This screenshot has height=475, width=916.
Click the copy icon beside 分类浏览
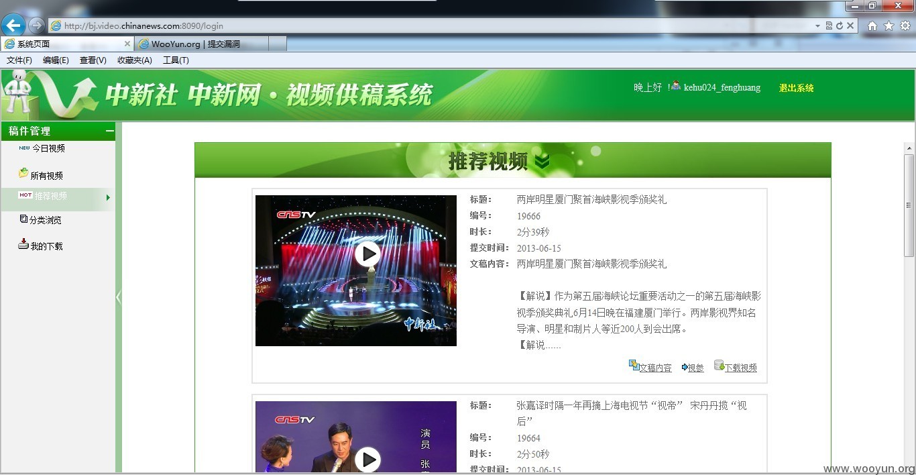[x=23, y=219]
